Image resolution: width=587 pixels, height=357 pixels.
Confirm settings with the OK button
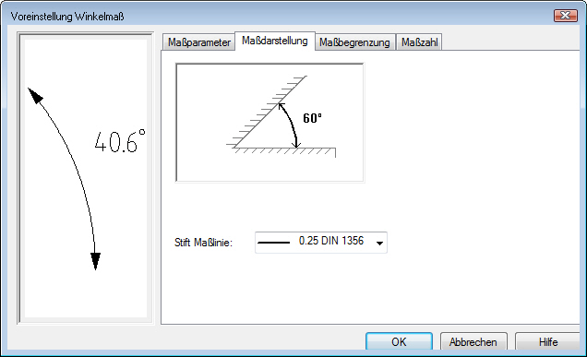[399, 341]
